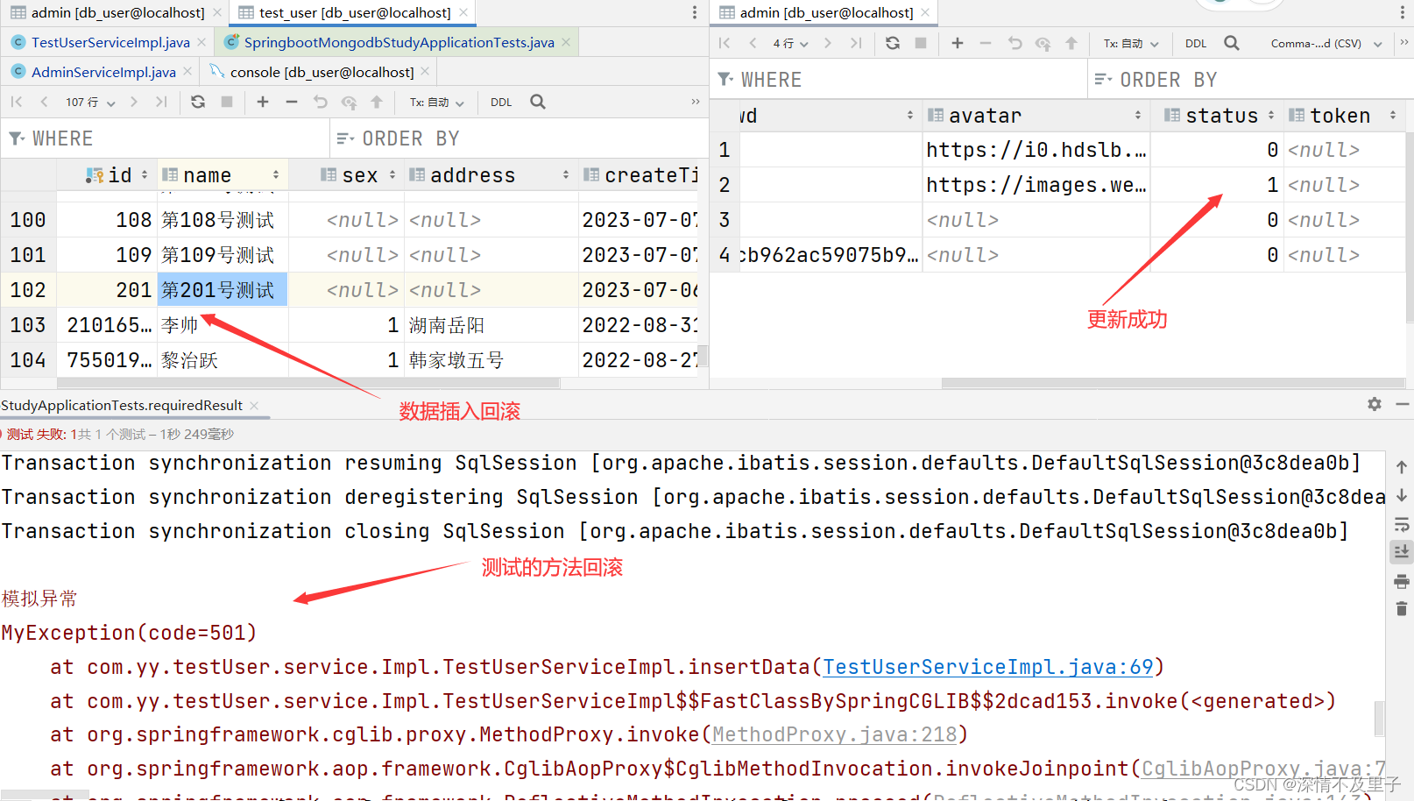Open the TestUserServiceImpl.java tab
The image size is (1414, 801).
110,42
